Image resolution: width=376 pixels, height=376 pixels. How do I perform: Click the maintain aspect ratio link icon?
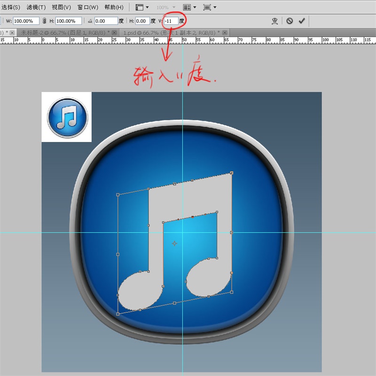44,20
